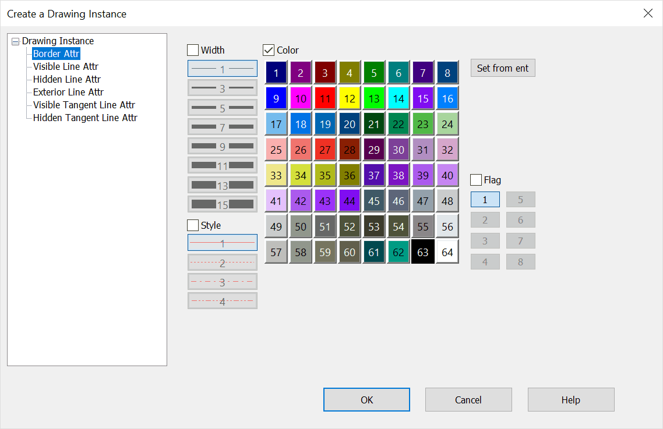Select Hidden Line Attr in the tree
This screenshot has width=663, height=429.
66,79
